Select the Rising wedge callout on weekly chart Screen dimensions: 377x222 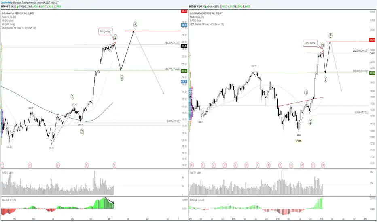310,43
